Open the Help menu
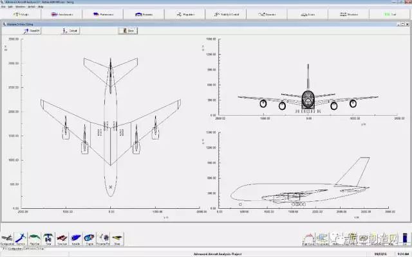412x257 pixels. coord(41,6)
